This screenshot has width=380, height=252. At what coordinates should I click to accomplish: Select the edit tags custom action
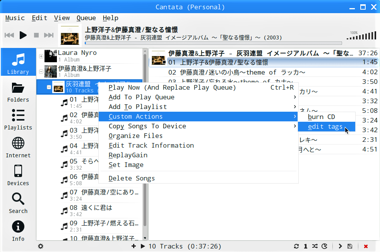(327, 127)
